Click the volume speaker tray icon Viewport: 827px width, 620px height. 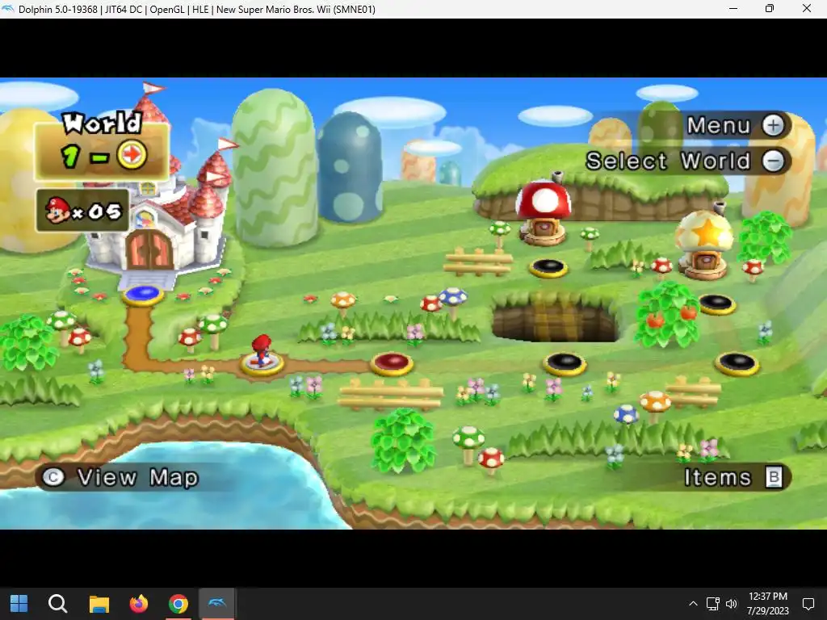point(732,604)
